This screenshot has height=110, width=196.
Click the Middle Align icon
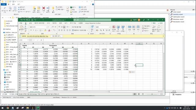(62, 27)
